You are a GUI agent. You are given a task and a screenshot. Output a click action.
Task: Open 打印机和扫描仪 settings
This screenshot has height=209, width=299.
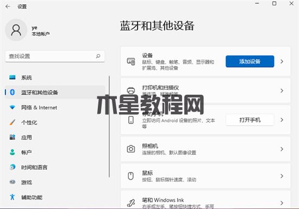205,91
